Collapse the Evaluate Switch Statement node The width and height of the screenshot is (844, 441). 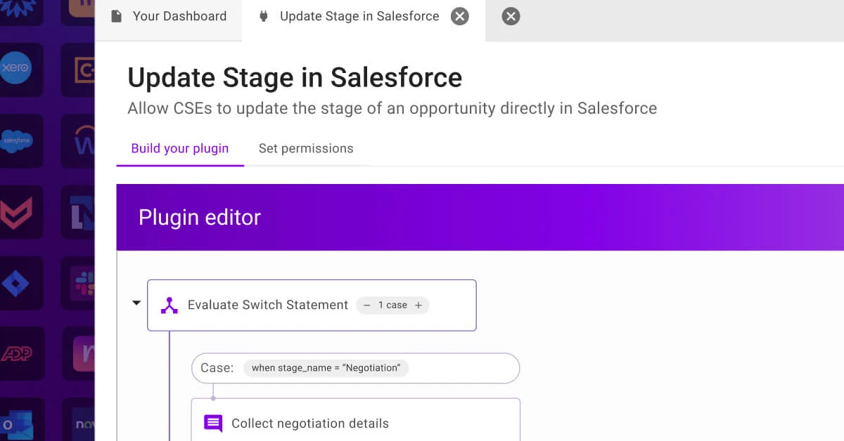(x=136, y=303)
